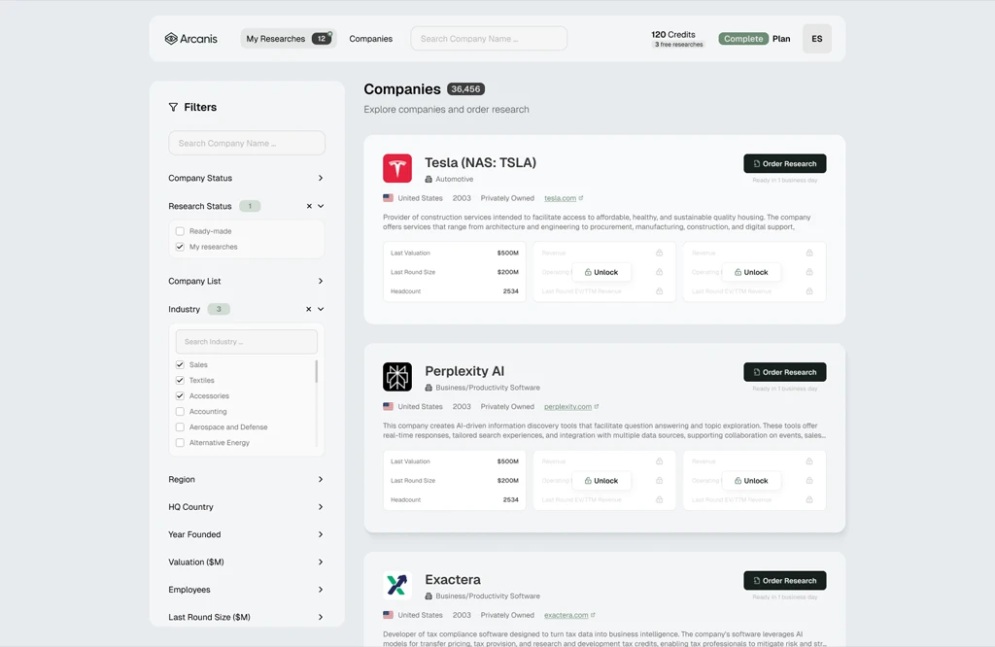Check the Alternative Energy checkbox
Viewport: 995px width, 647px height.
pos(180,443)
